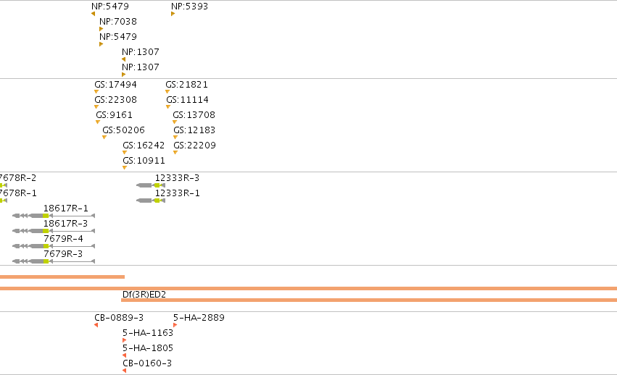Click the red arrow under CB-0889-3
617x375 pixels.
pos(96,325)
